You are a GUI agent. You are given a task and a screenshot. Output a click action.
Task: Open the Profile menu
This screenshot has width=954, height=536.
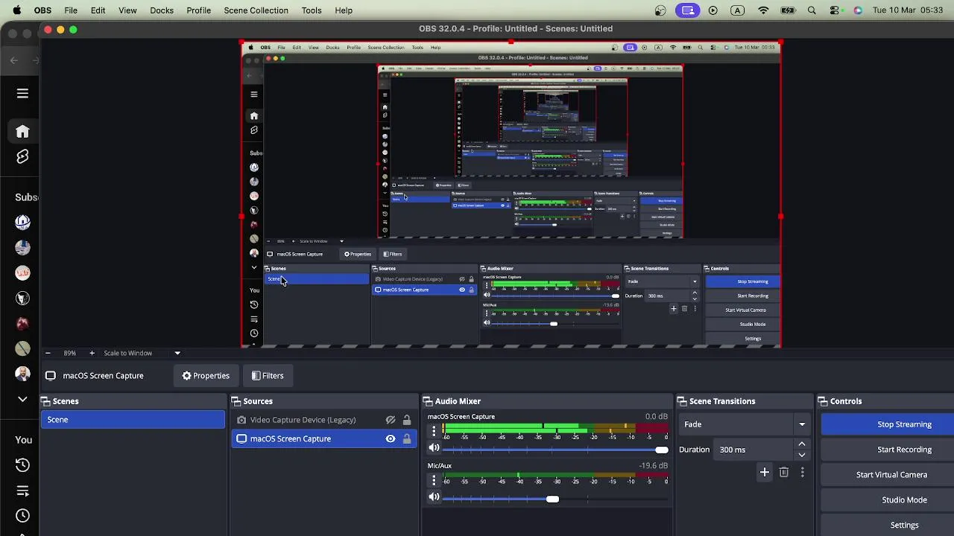(198, 10)
